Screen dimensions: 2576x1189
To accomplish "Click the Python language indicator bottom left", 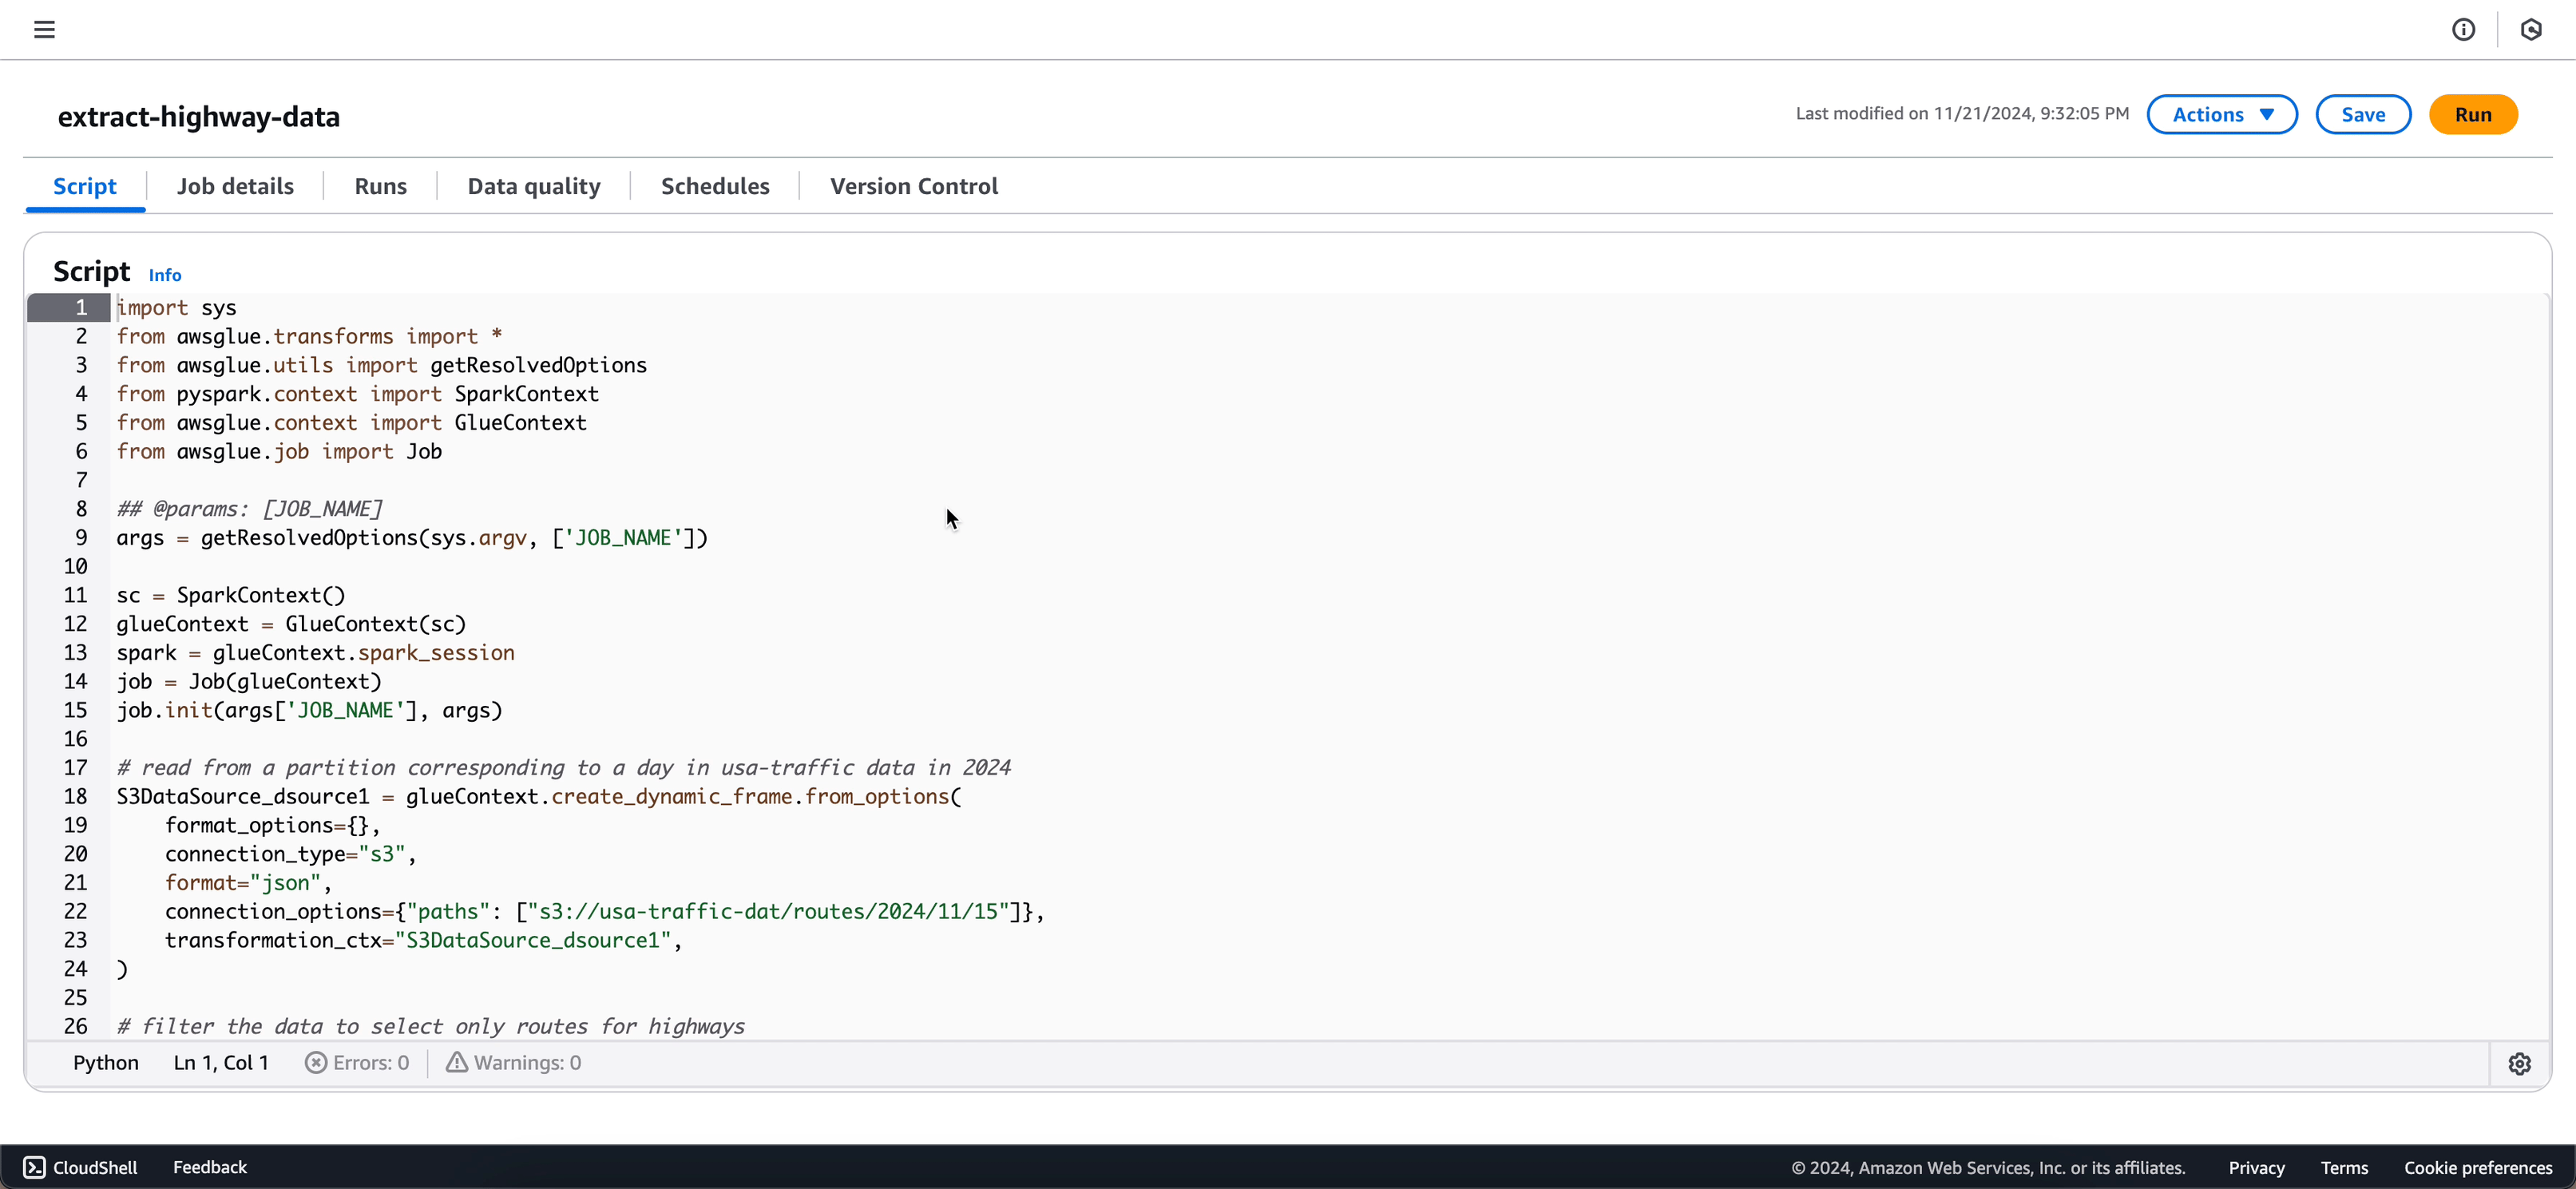I will [104, 1061].
